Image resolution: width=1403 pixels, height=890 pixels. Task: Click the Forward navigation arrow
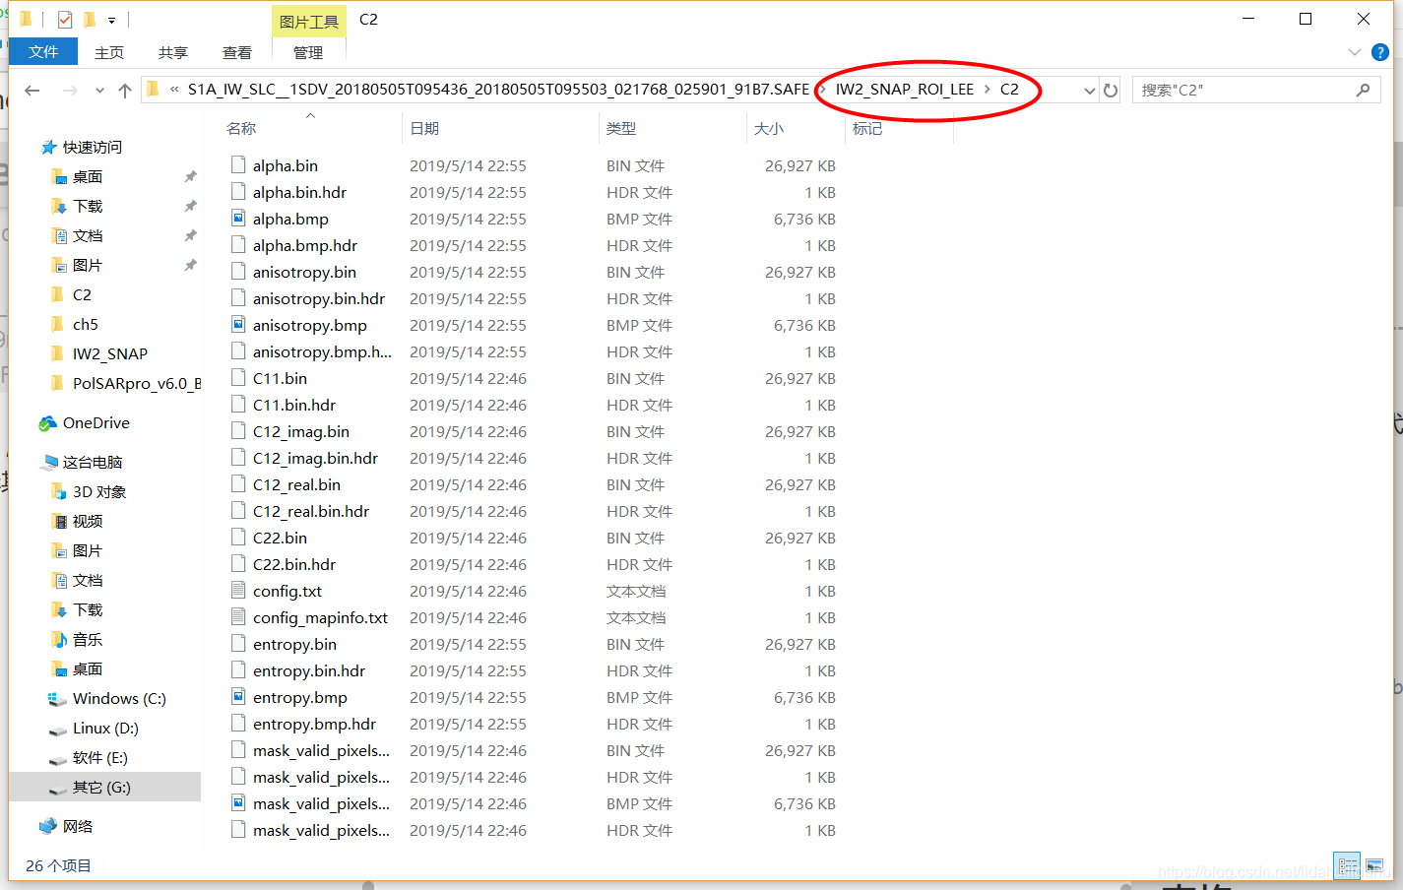pos(70,91)
